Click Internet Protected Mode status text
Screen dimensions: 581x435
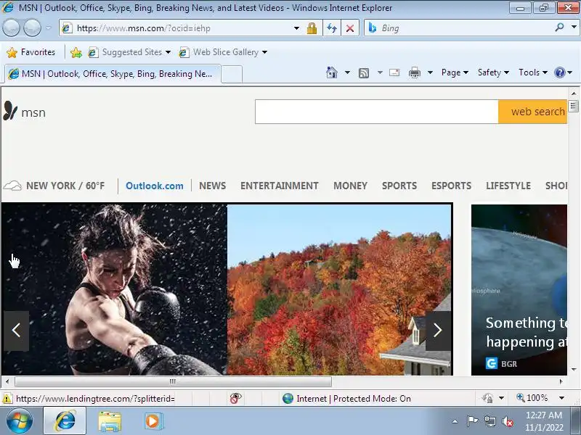pos(354,398)
